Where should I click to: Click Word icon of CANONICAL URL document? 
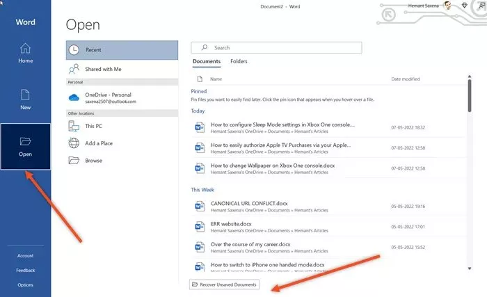[200, 207]
